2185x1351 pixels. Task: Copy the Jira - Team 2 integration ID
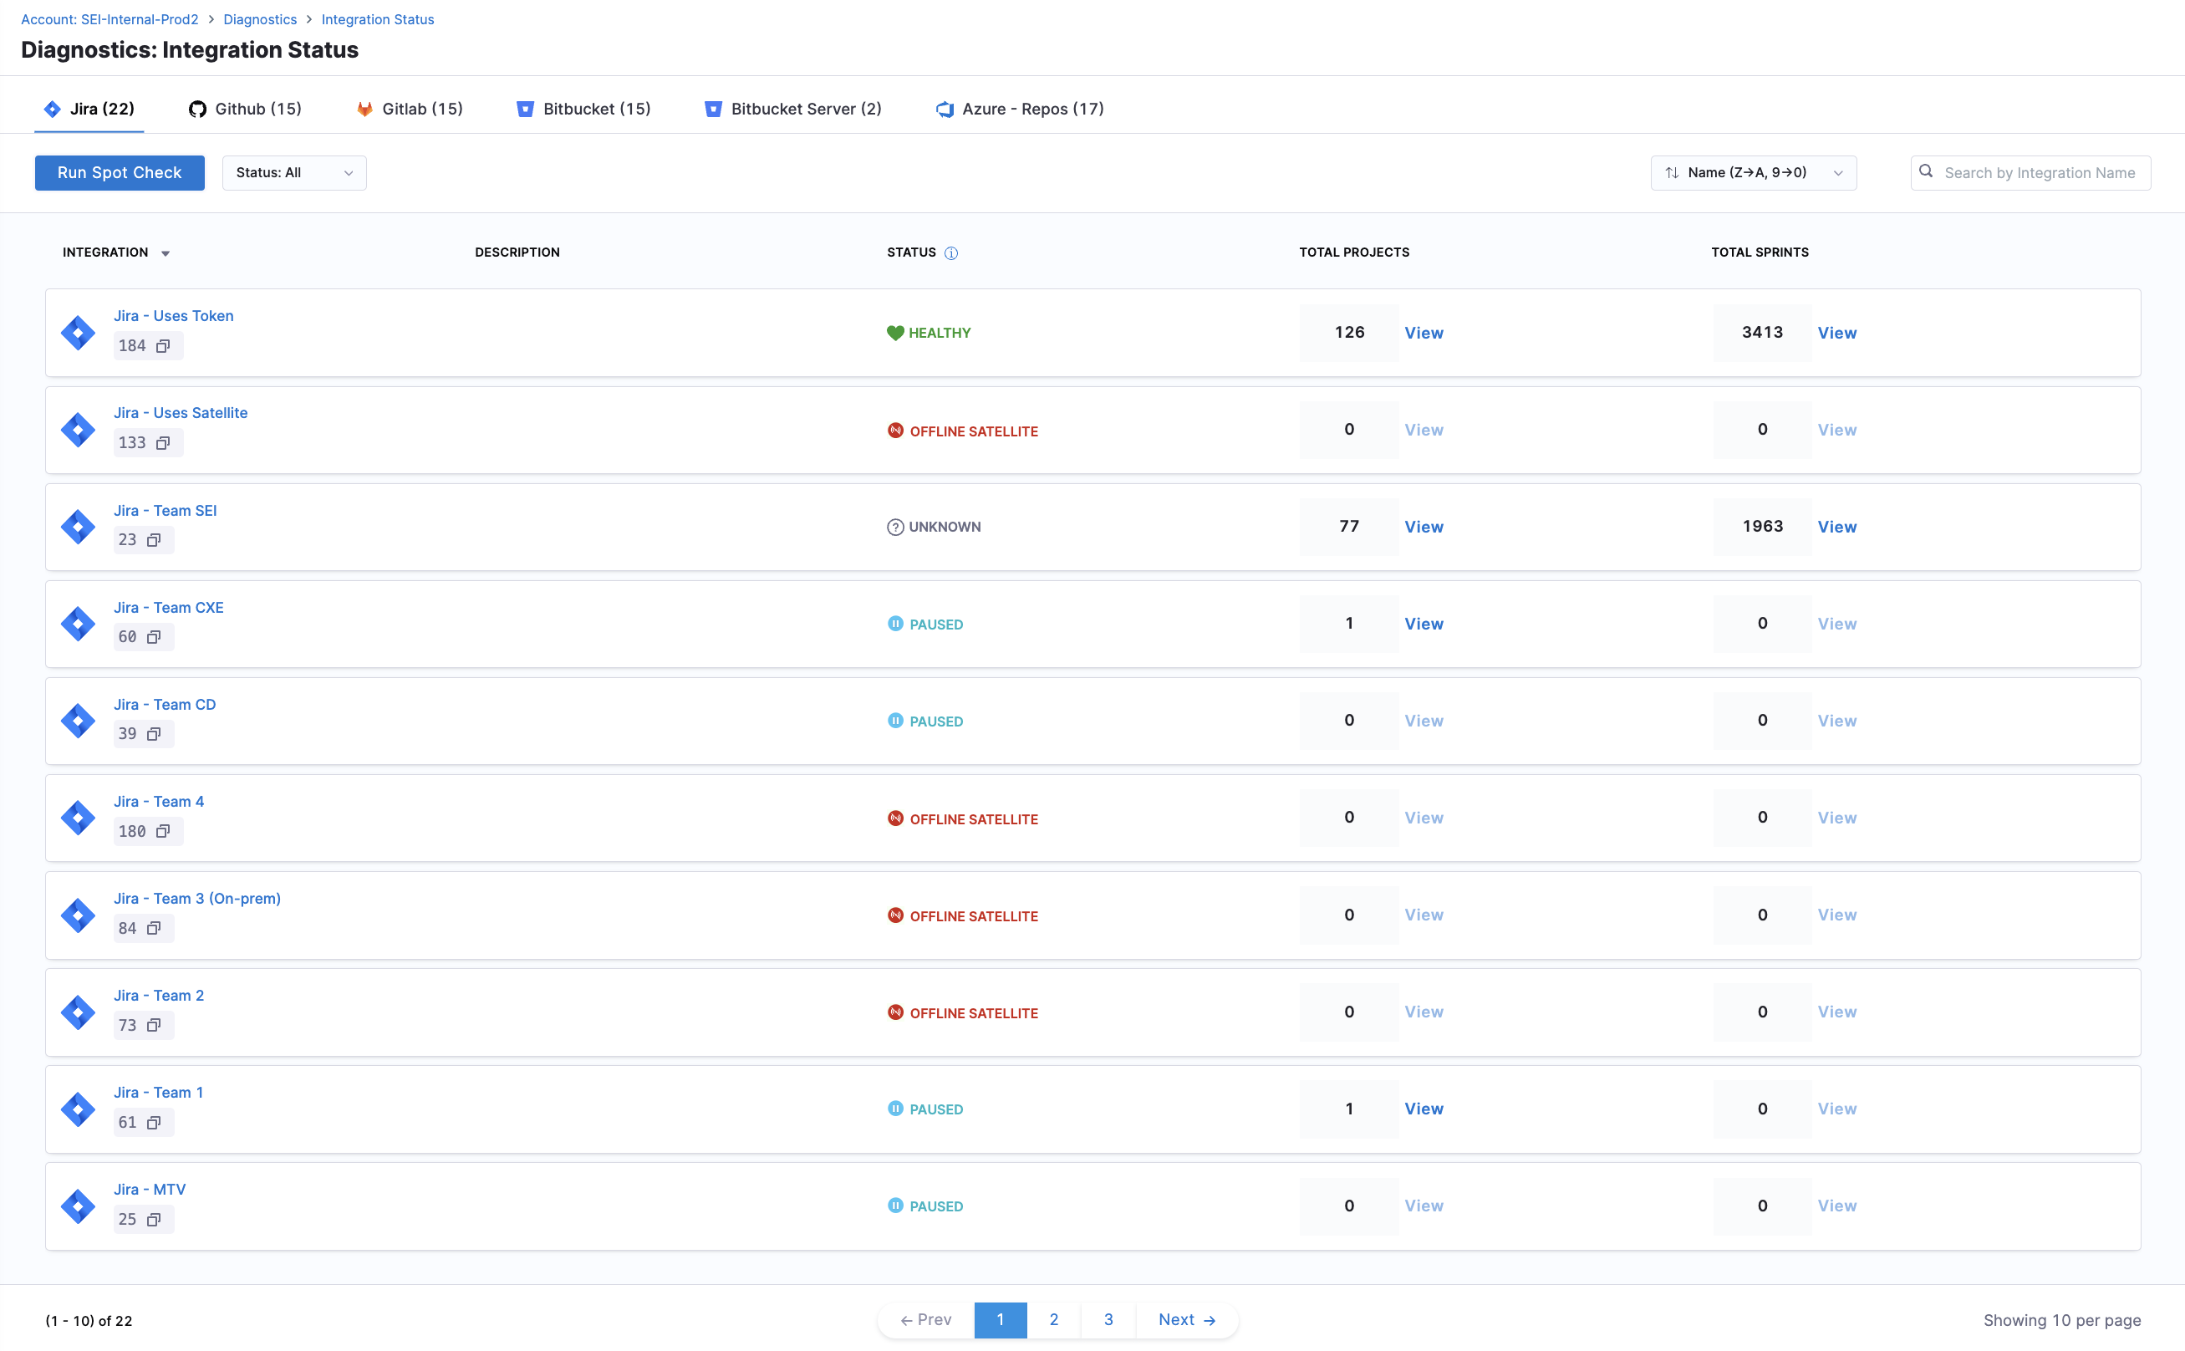155,1025
